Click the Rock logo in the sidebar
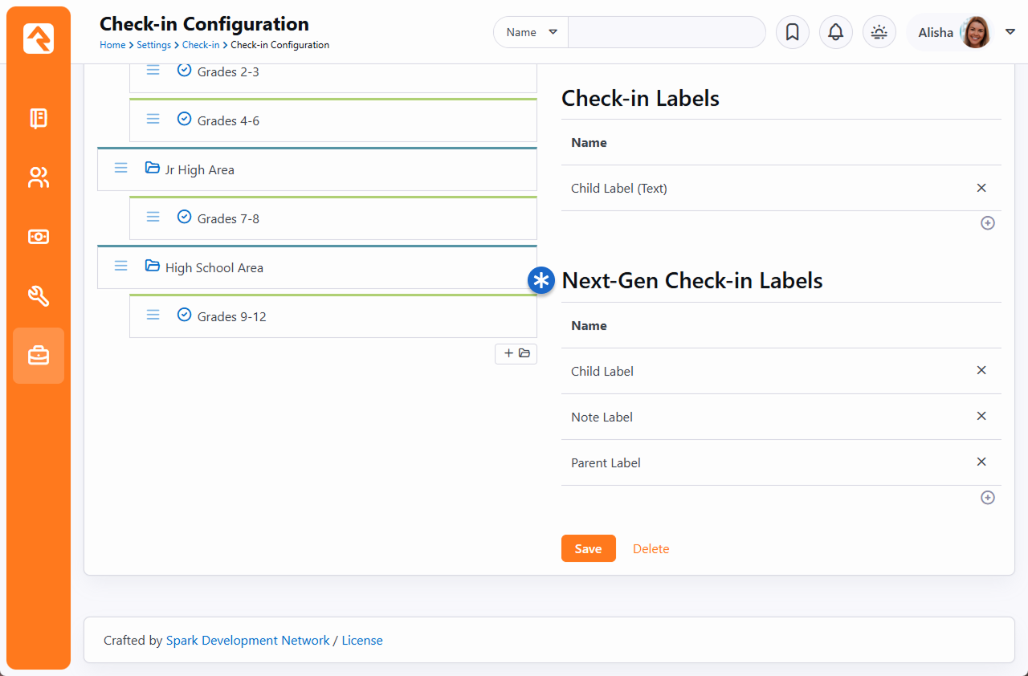Image resolution: width=1028 pixels, height=676 pixels. click(x=39, y=39)
